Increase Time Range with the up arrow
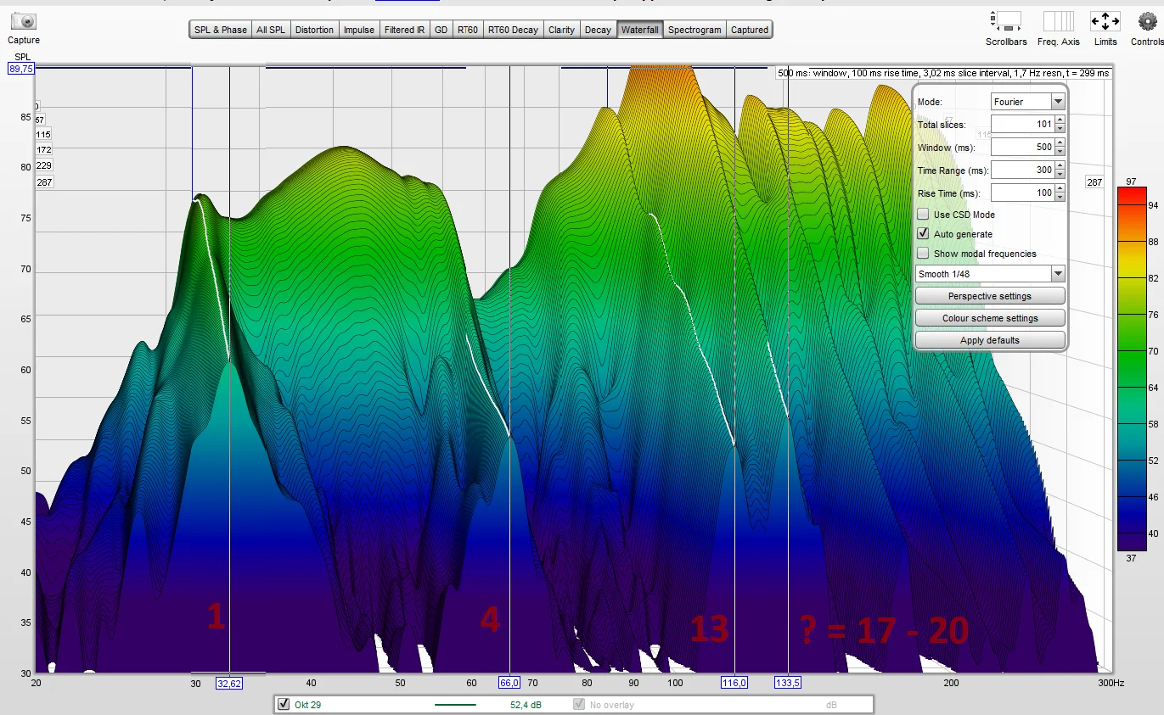Viewport: 1164px width, 715px height. pyautogui.click(x=1060, y=166)
